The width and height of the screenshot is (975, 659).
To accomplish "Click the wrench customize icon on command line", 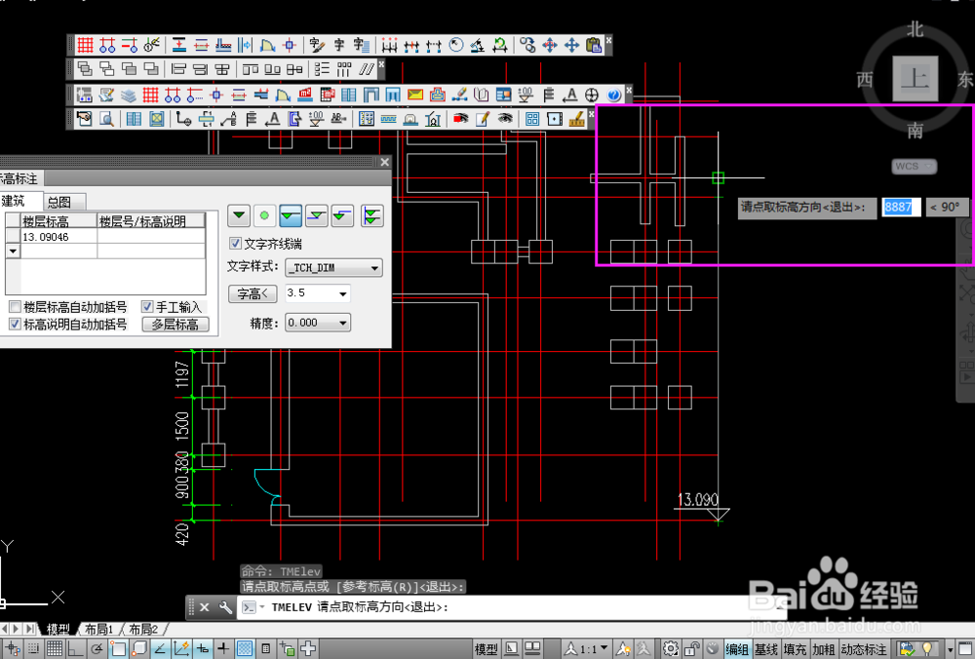I will [x=225, y=607].
